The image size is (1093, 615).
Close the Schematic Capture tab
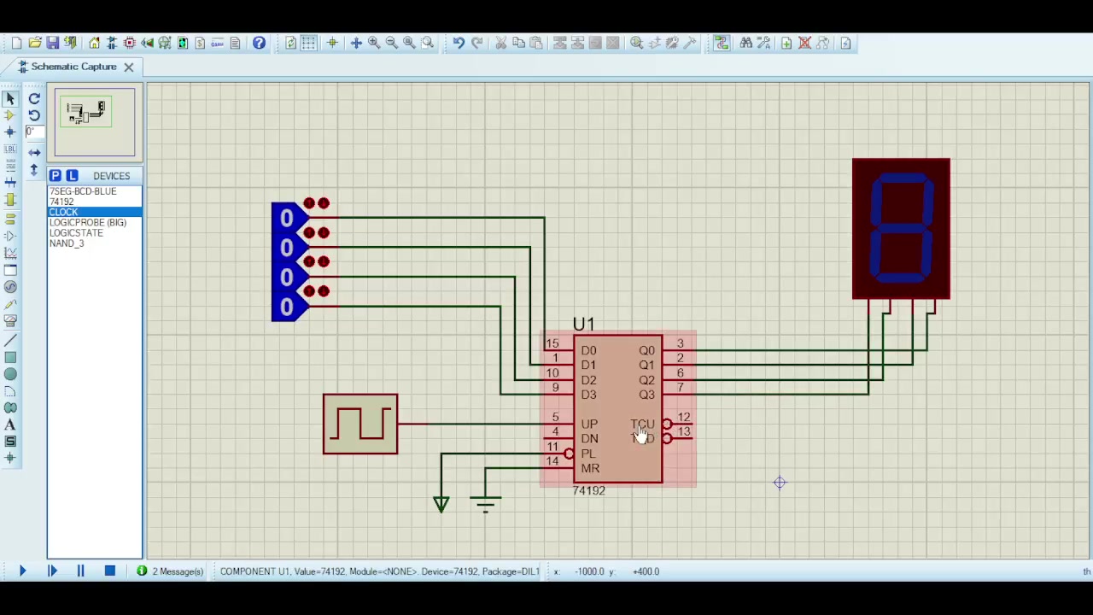tap(128, 67)
